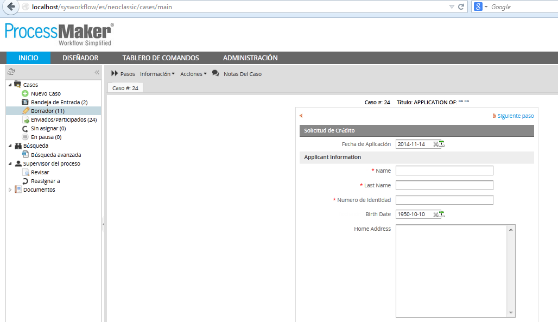Open the Información dropdown menu
Image resolution: width=558 pixels, height=322 pixels.
(157, 74)
